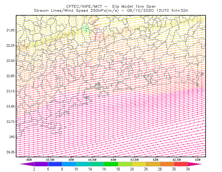The width and height of the screenshot is (222, 172).
Task: Click the '43W' longitude label
Action: coord(156,160)
